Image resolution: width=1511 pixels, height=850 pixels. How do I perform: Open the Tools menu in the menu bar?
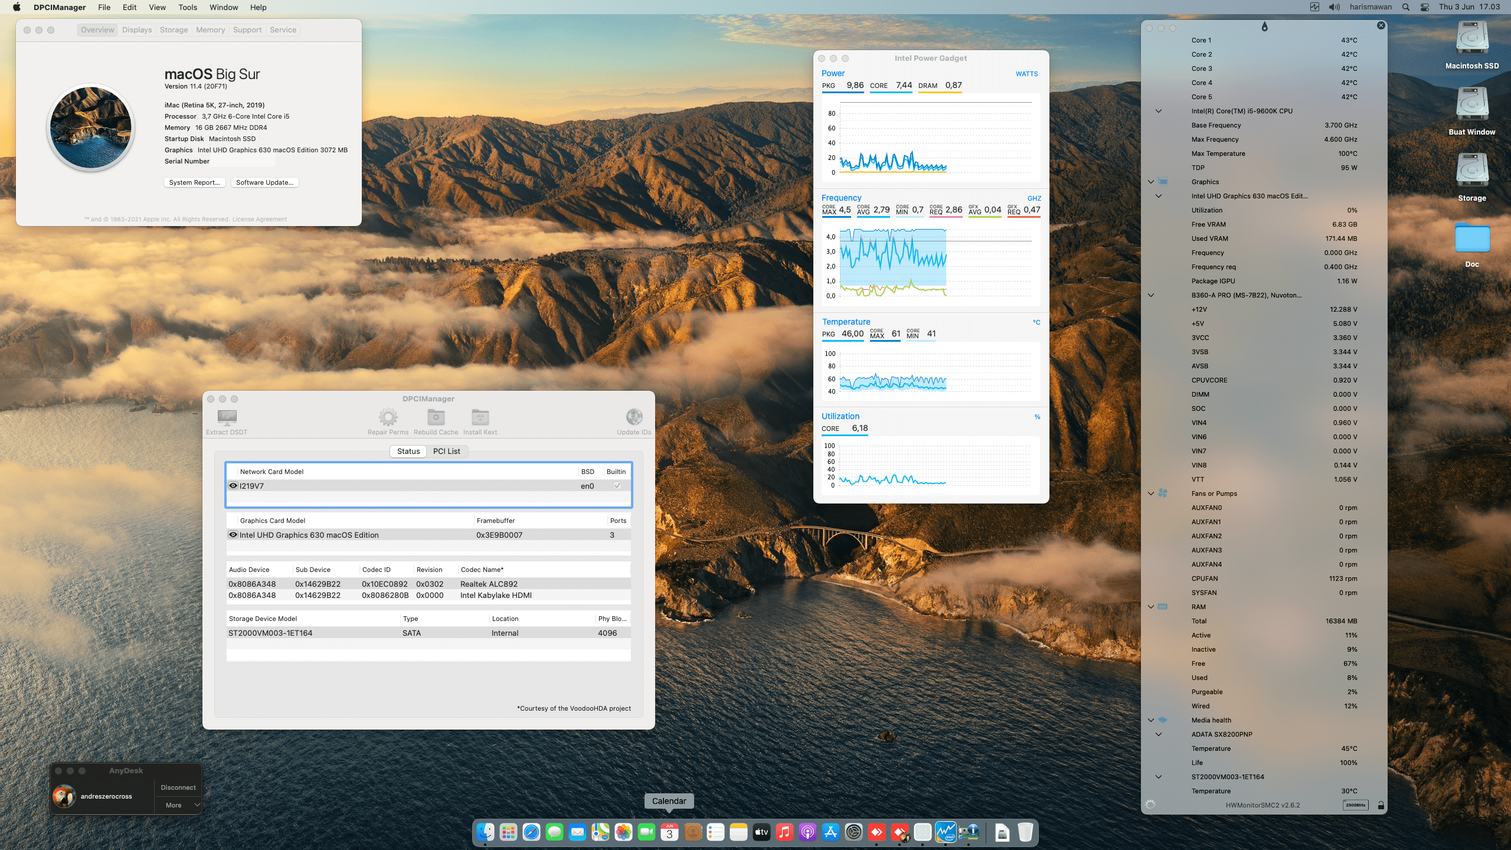(x=188, y=7)
